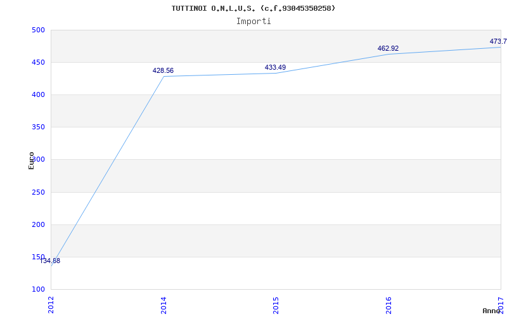Click the 2016 x-axis year label
507x317 pixels.
coord(388,304)
